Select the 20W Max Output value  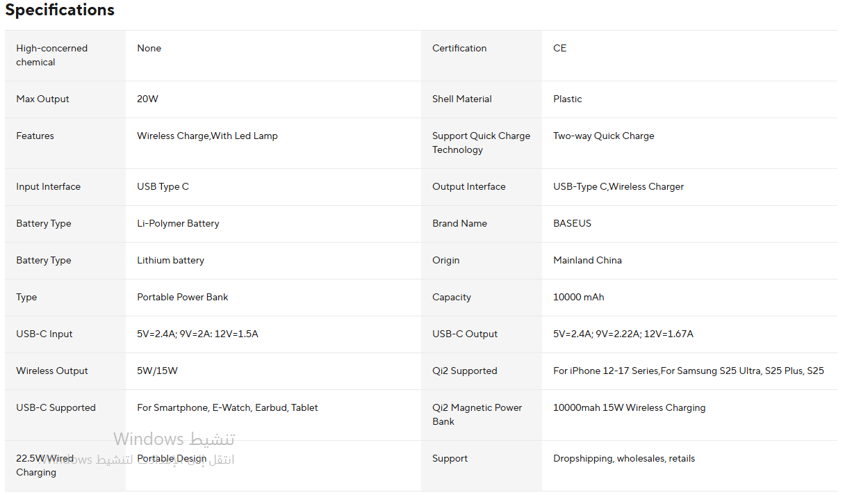tap(147, 99)
